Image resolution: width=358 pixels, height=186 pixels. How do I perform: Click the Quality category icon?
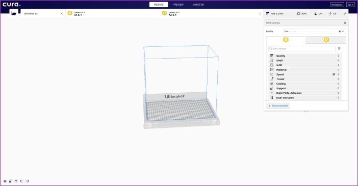(x=272, y=56)
